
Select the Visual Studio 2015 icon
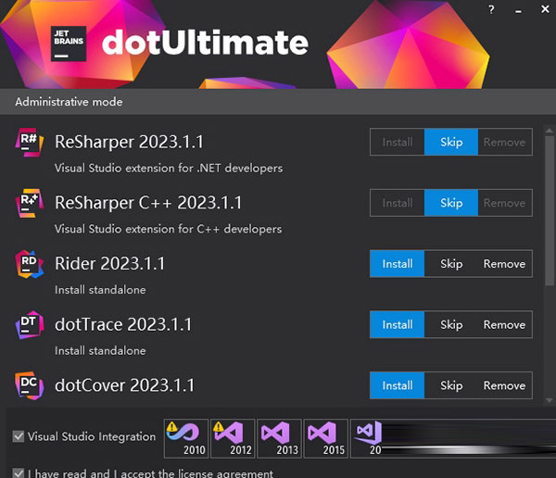coord(325,437)
